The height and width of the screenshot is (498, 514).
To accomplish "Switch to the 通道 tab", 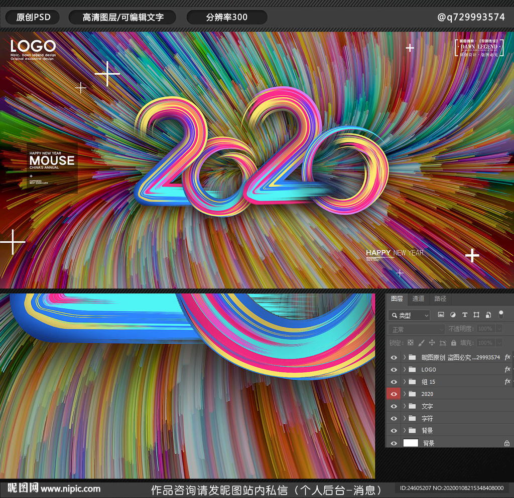I will [418, 299].
